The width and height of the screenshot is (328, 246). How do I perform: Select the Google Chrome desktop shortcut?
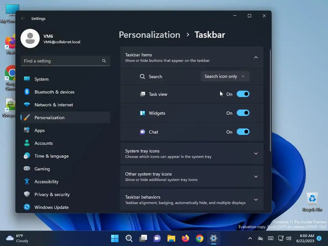(x=11, y=78)
